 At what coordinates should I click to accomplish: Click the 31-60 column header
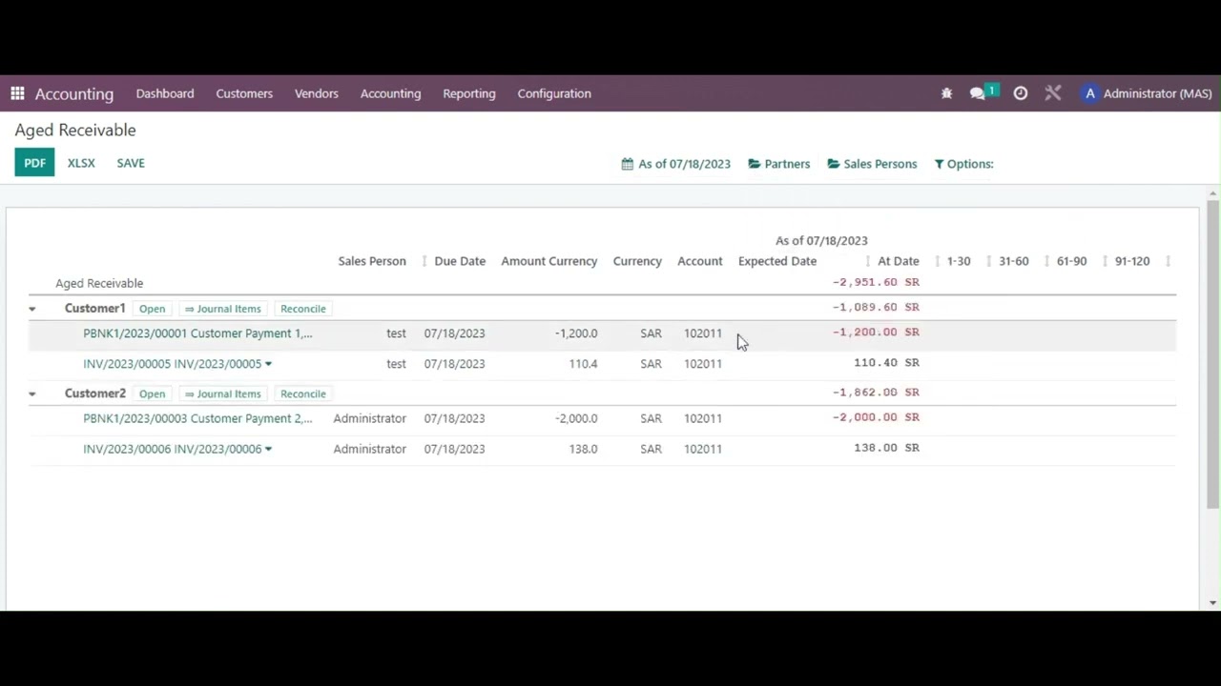tap(1014, 261)
